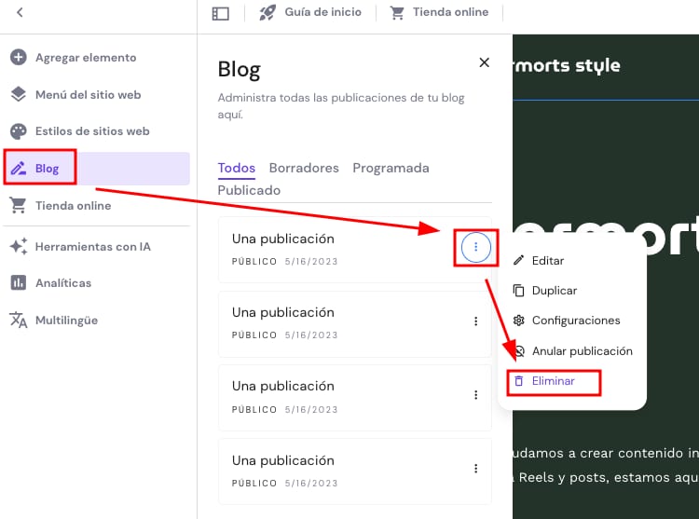Open Menú del sitio web
Image resolution: width=699 pixels, height=519 pixels.
click(88, 95)
